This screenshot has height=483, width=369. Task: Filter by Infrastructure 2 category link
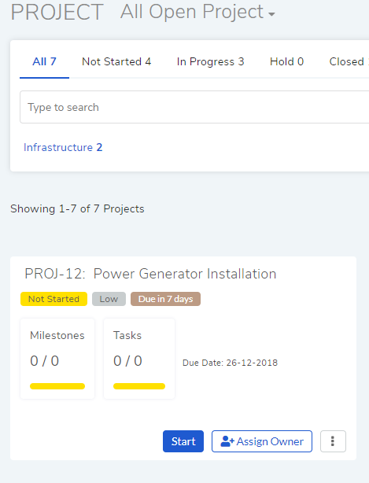63,147
